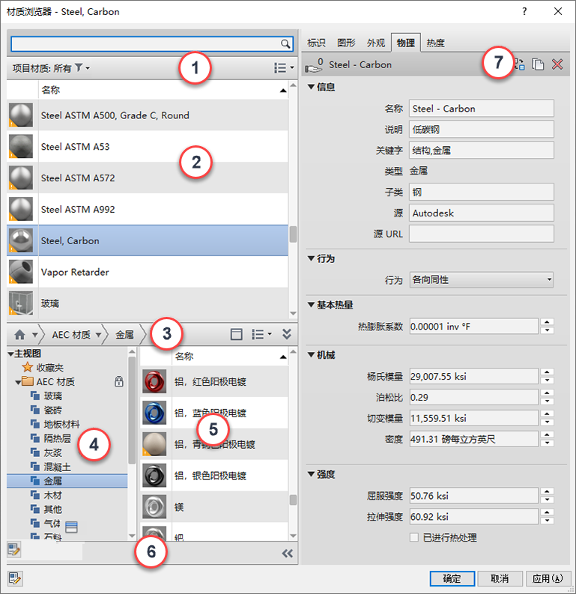Open the create material icon at the bottom of the library
576x594 pixels.
pos(13,549)
